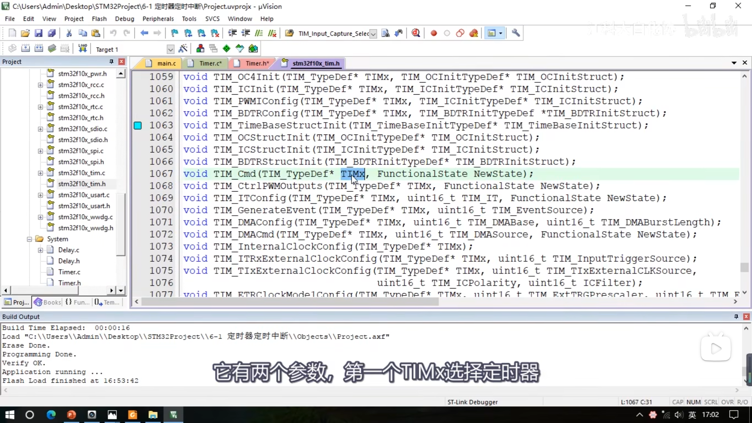Image resolution: width=752 pixels, height=423 pixels.
Task: Switch to the Timer.c tab
Action: pyautogui.click(x=210, y=63)
